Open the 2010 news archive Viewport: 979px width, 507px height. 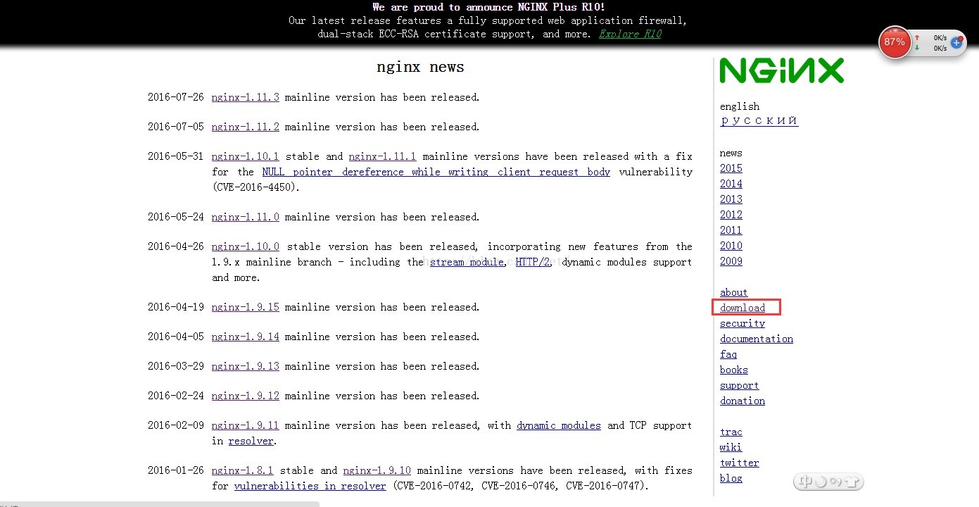click(x=731, y=246)
